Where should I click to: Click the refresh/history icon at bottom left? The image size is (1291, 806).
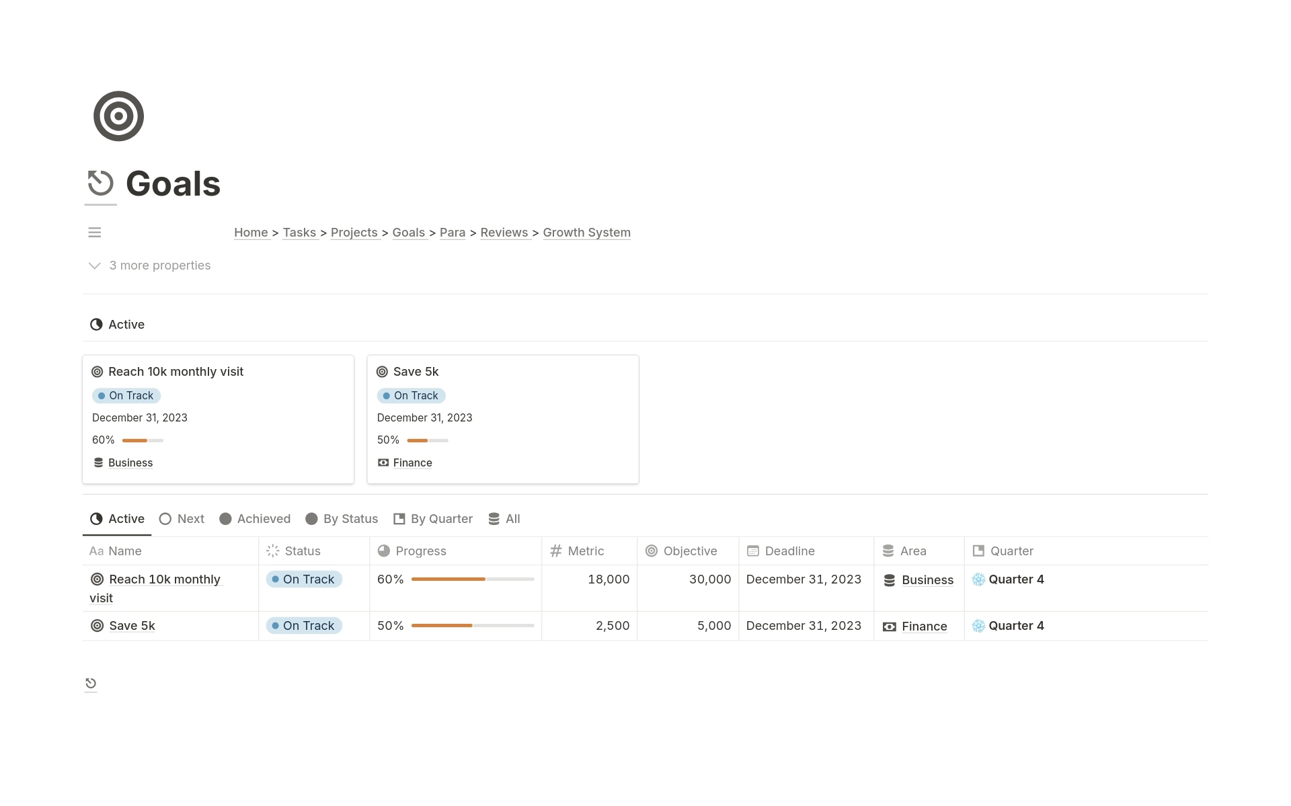point(90,682)
